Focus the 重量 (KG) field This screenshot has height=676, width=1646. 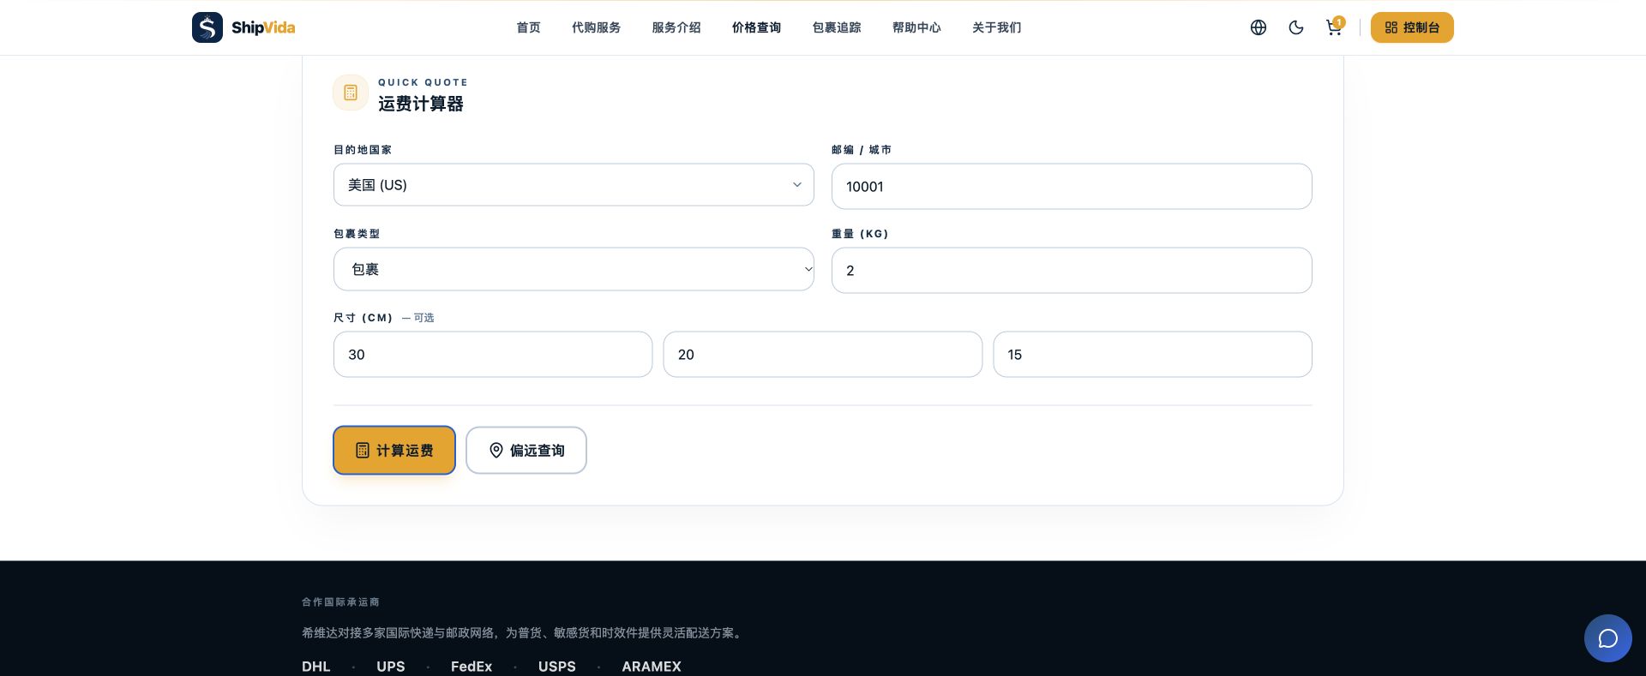(1072, 270)
